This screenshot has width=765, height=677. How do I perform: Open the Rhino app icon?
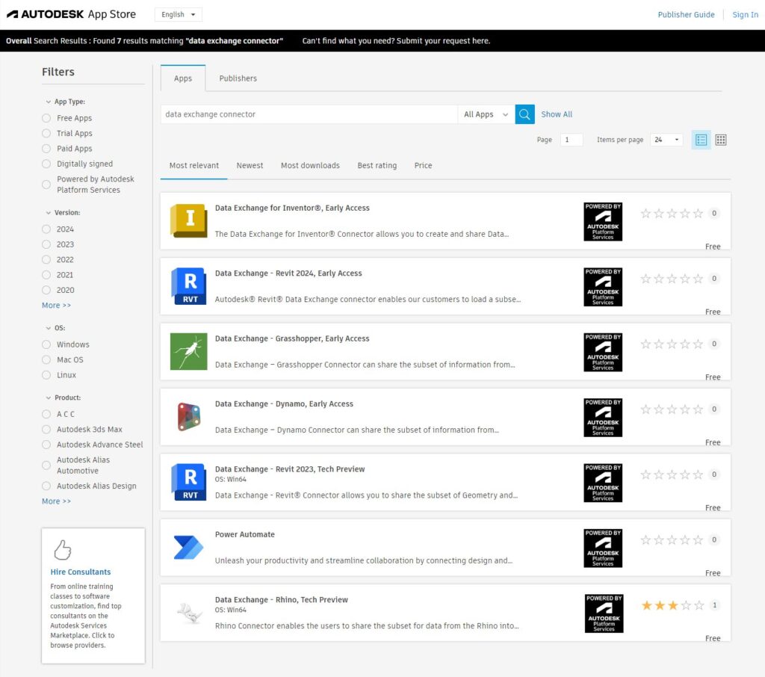point(190,613)
